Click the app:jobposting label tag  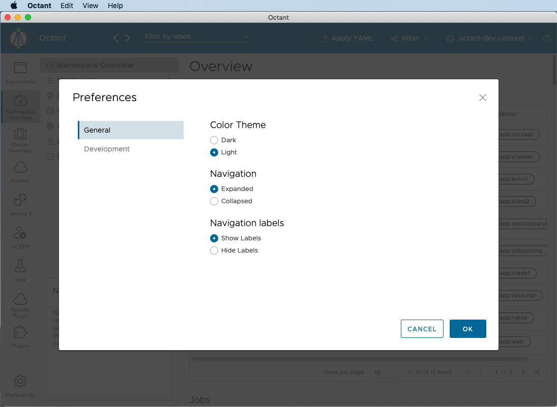pos(522,251)
